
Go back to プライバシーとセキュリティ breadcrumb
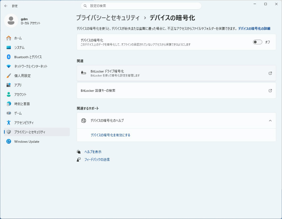pyautogui.click(x=108, y=18)
